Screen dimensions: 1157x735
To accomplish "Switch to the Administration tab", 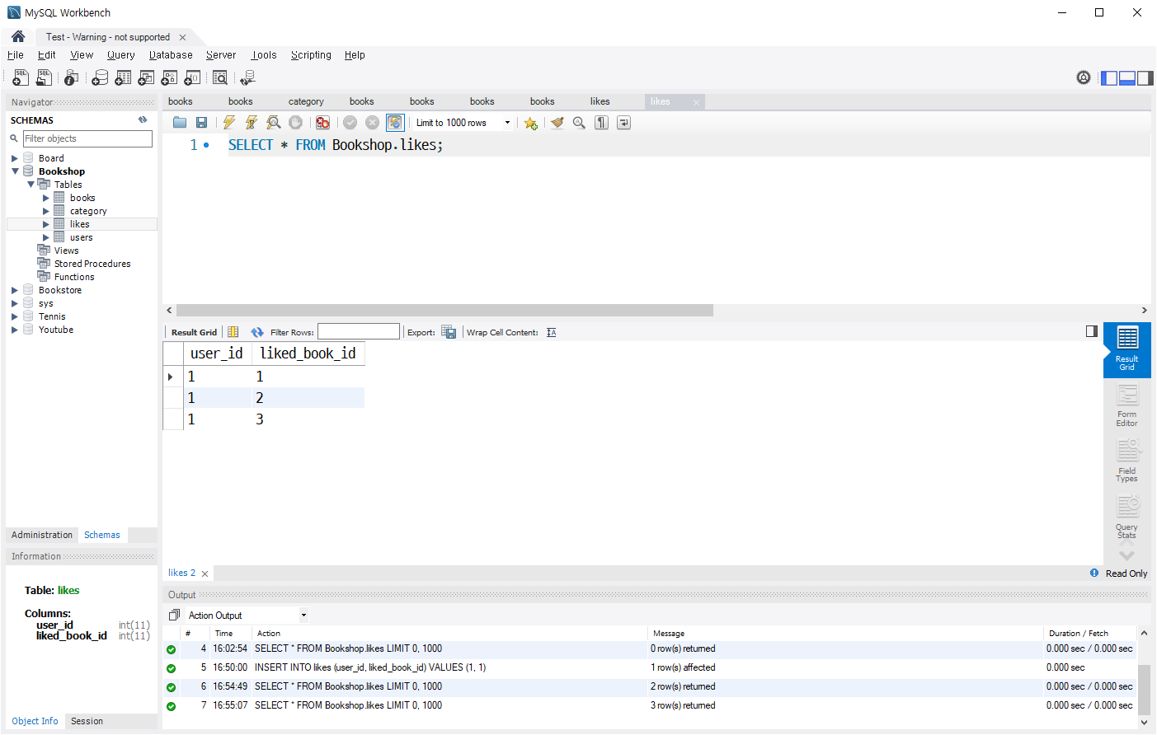I will (42, 535).
